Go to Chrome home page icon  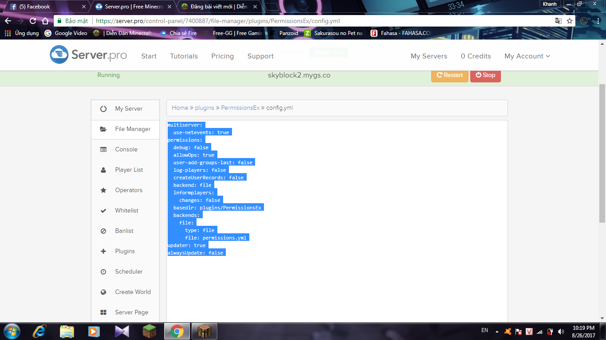click(45, 21)
